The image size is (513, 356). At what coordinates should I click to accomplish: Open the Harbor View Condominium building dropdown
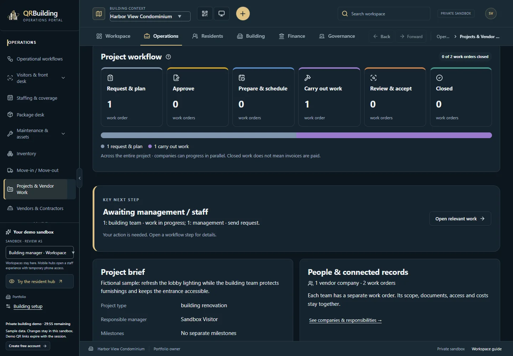pyautogui.click(x=150, y=16)
